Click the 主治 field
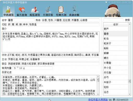Screen dimensions: 133x101 tap(53, 59)
